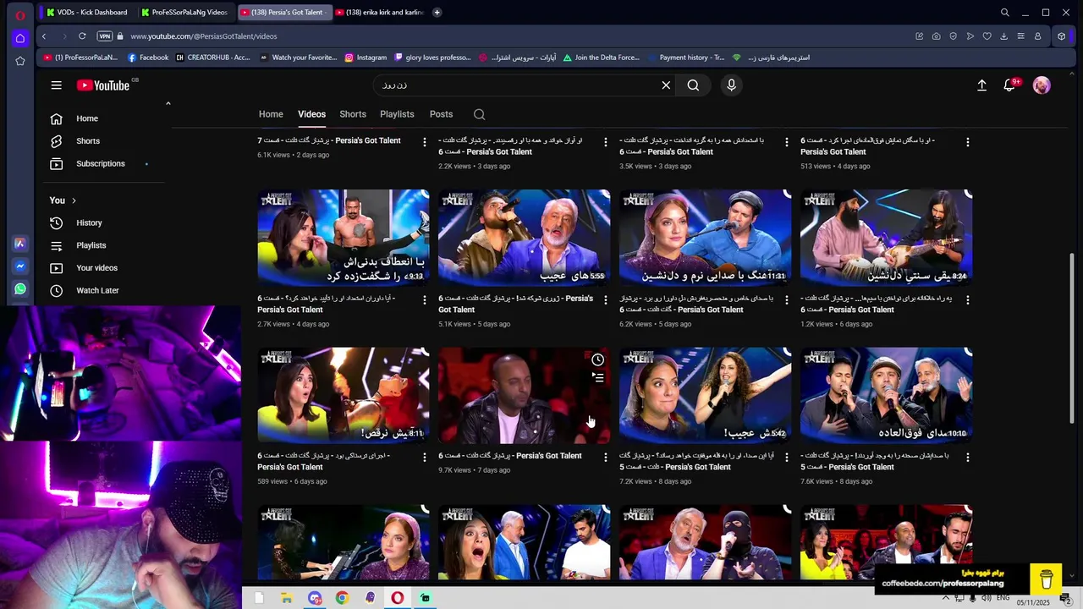Screen dimensions: 1083x609
Task: Open the Payment history bookmark
Action: point(686,58)
